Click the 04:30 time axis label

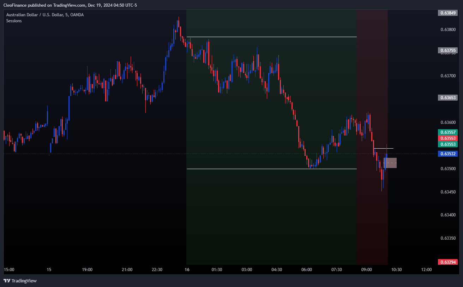277,270
